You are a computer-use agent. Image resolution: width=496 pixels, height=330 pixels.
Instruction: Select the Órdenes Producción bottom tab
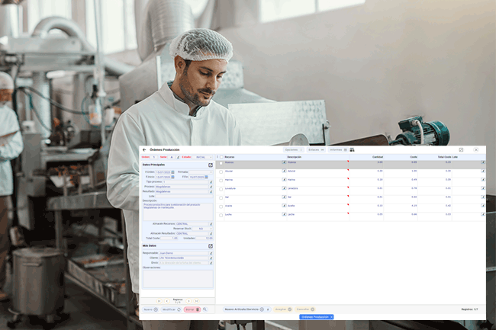tap(315, 316)
